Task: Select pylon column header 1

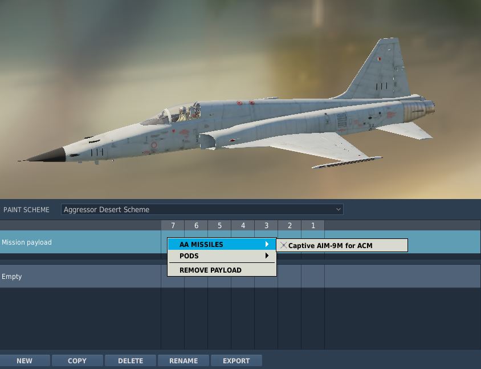Action: coord(312,226)
